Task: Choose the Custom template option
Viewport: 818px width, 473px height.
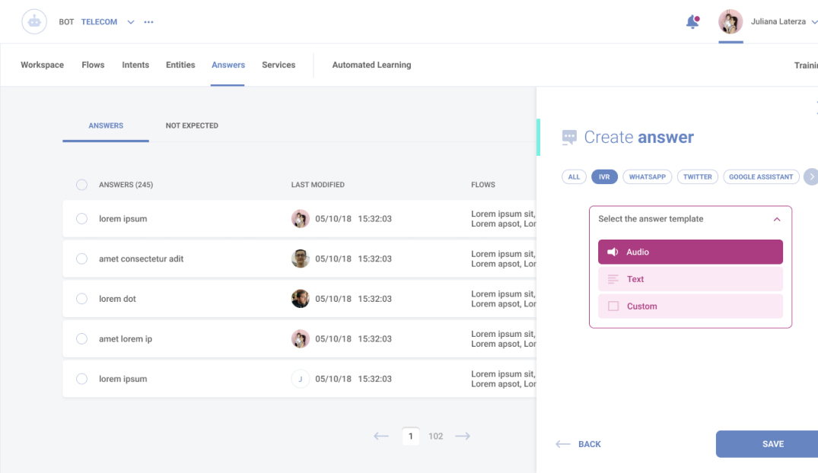Action: pos(690,306)
